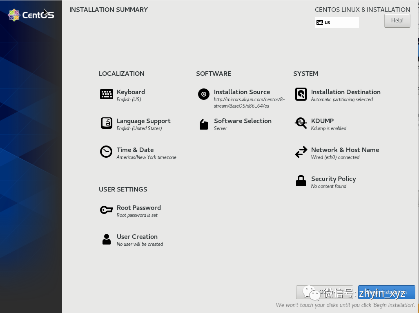Open Language Support settings

pyautogui.click(x=143, y=121)
